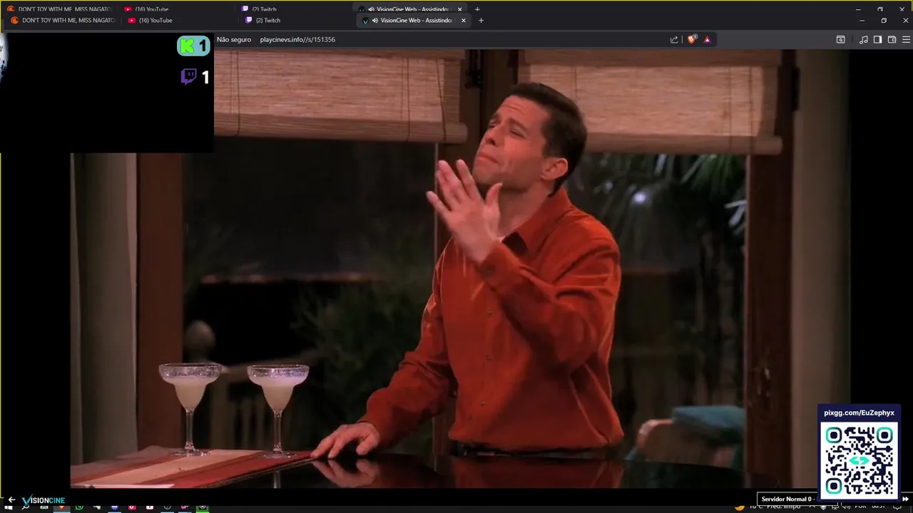
Task: Click the Brave playlist music note icon
Action: tap(864, 40)
